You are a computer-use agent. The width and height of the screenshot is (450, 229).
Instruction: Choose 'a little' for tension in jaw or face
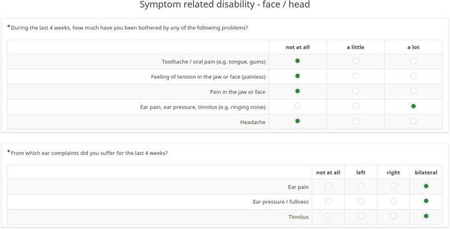pos(355,76)
